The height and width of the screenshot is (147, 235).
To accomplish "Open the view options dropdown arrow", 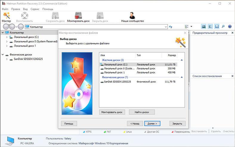I will pos(191,27).
